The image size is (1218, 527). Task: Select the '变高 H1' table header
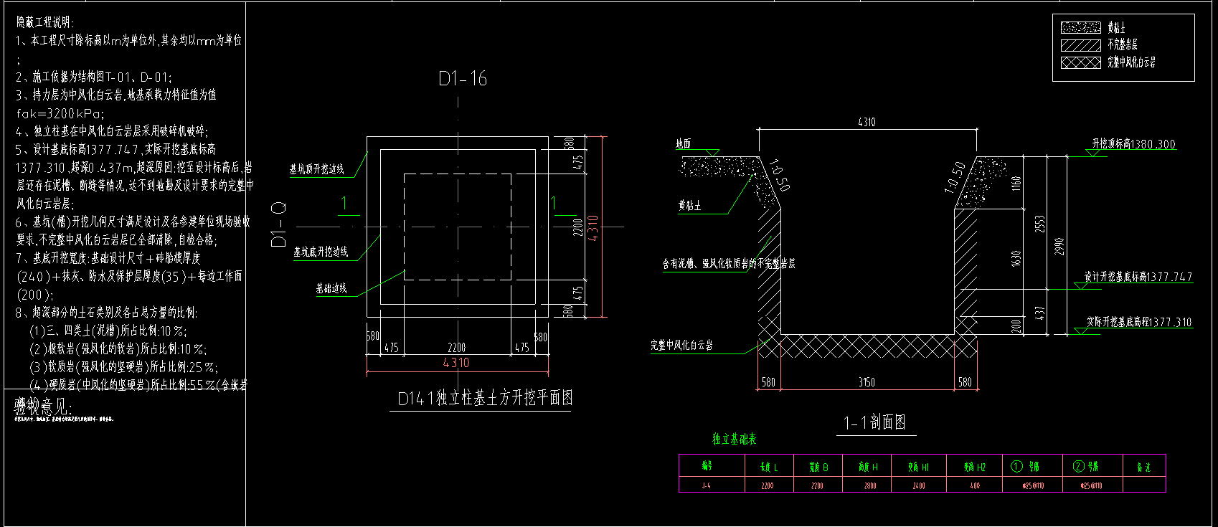tap(918, 467)
